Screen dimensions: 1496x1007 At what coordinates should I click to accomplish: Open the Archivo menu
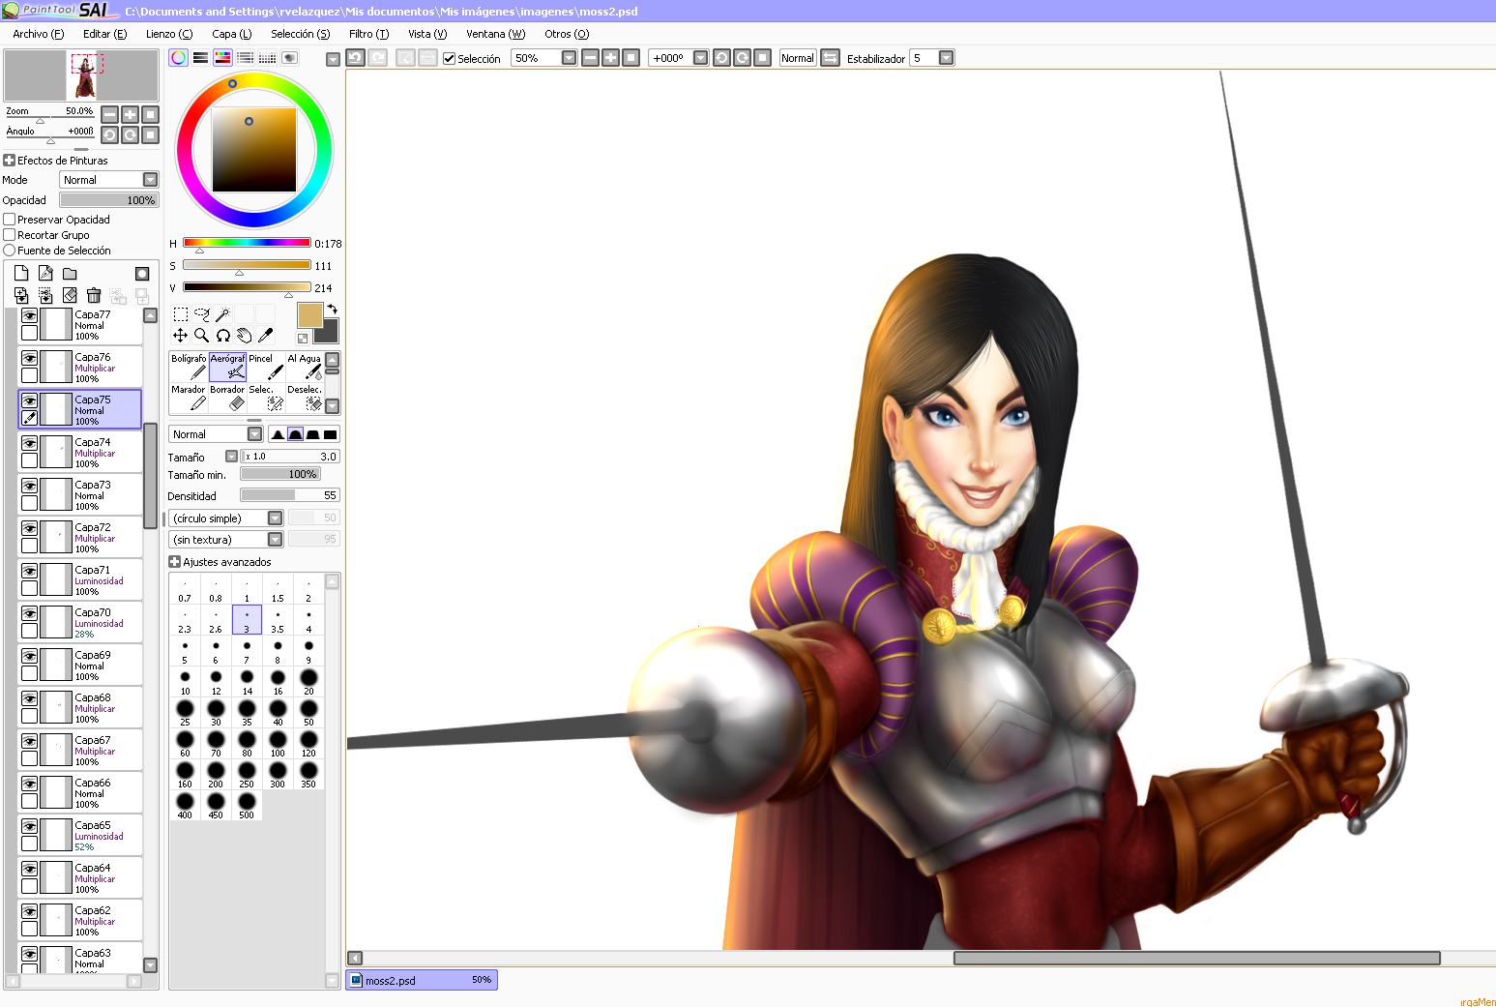(x=39, y=34)
